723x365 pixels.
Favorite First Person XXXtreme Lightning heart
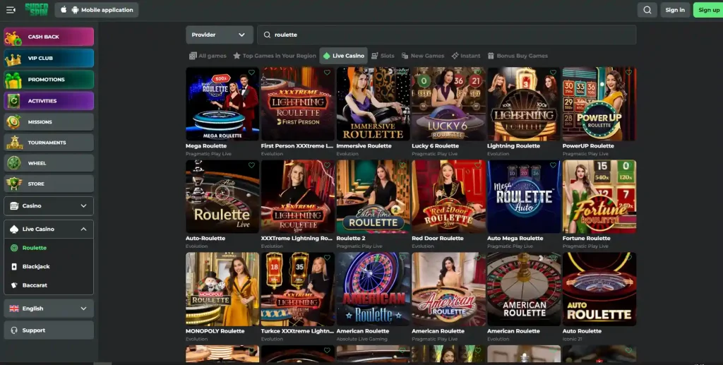pos(327,72)
